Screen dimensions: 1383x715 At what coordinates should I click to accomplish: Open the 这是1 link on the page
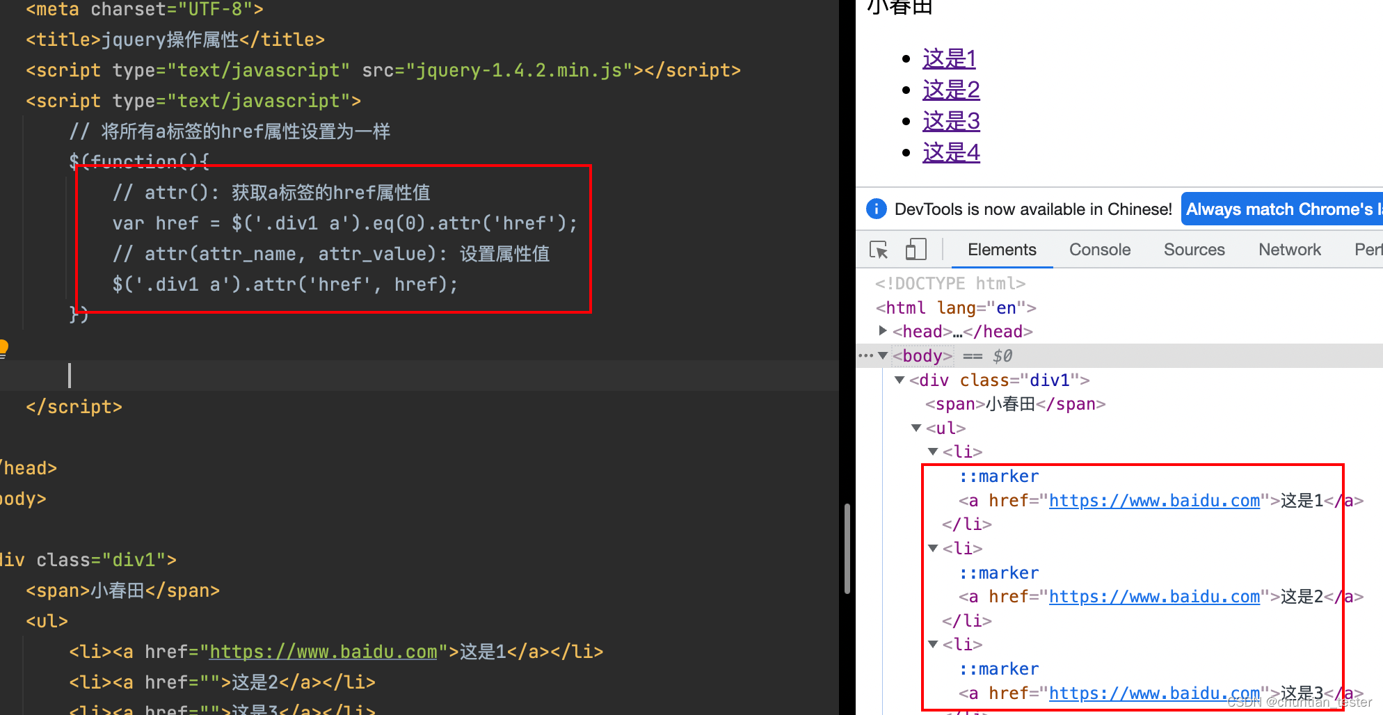point(950,58)
